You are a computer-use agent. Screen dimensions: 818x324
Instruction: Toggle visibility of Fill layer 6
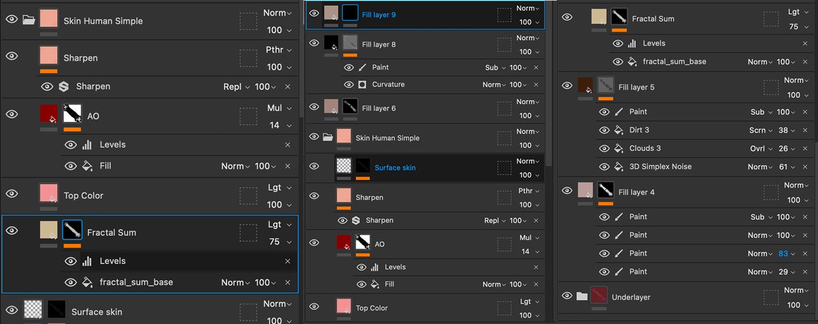pos(314,106)
